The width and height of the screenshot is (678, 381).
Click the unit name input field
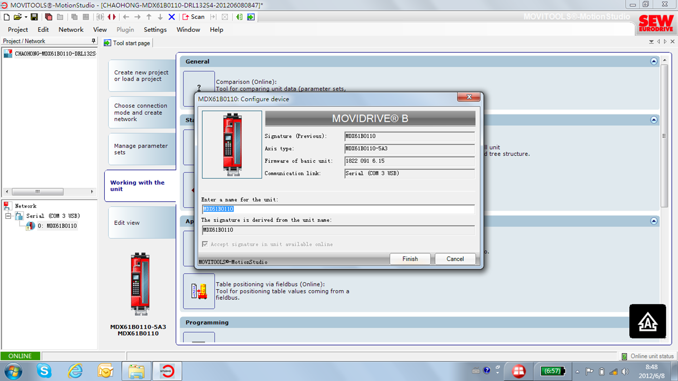point(337,209)
